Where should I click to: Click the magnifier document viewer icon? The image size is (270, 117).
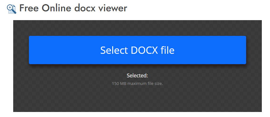12,9
